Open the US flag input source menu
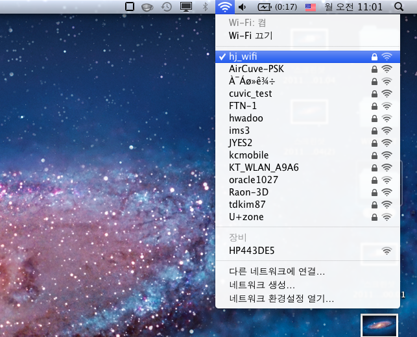 (x=311, y=7)
